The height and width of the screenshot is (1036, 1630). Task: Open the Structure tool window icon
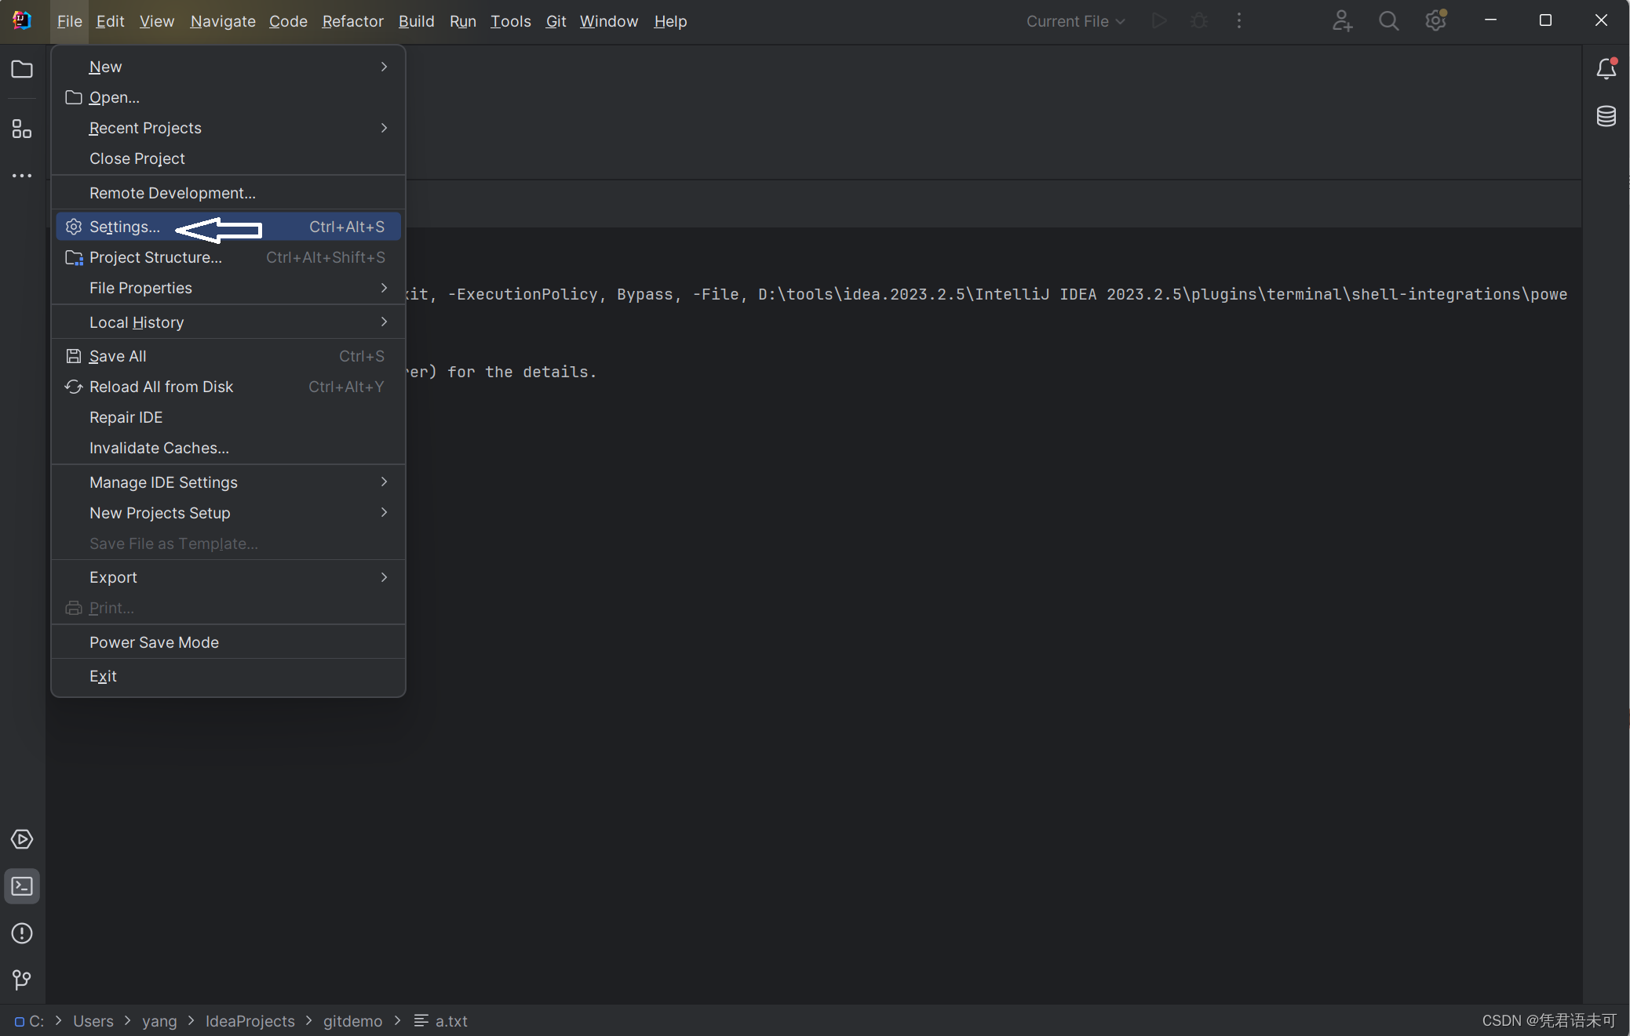[x=22, y=129]
